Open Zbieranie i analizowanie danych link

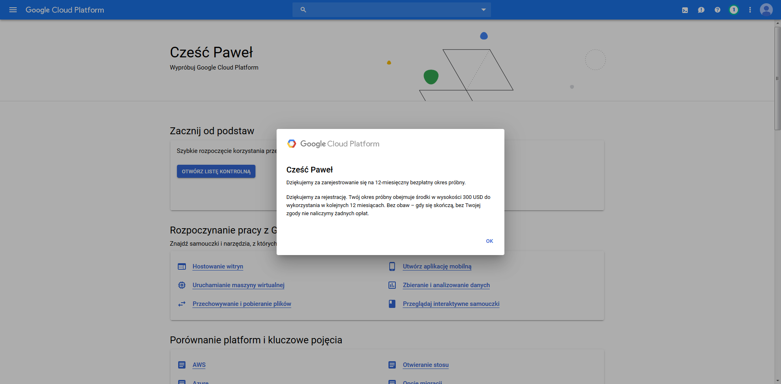click(446, 285)
